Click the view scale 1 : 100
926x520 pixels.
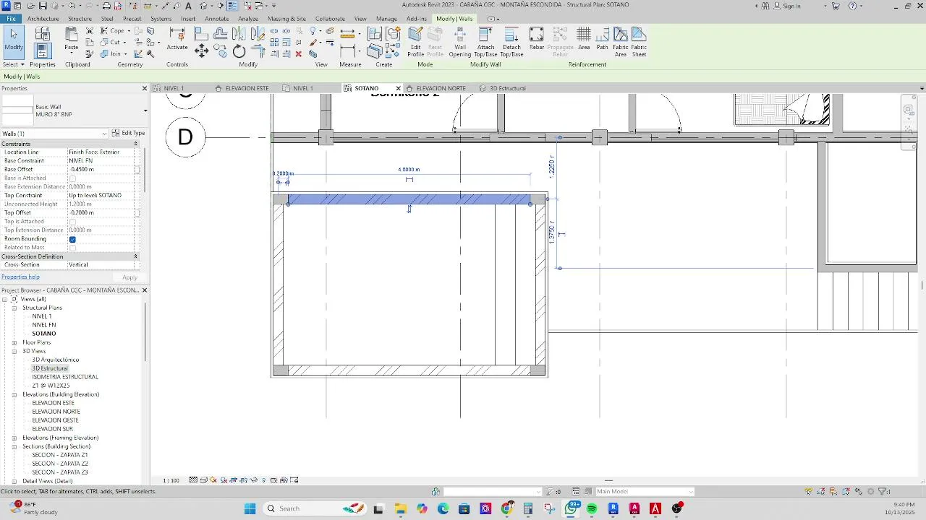pos(171,480)
